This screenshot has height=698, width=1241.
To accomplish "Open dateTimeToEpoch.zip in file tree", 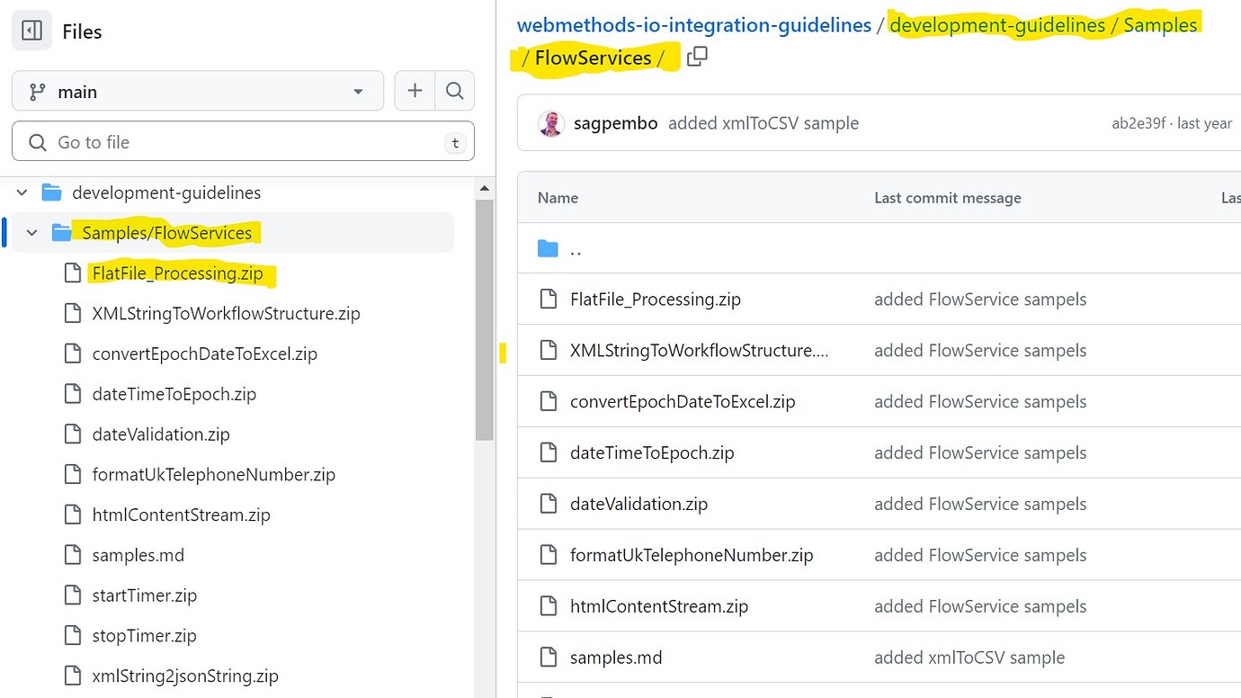I will (174, 394).
